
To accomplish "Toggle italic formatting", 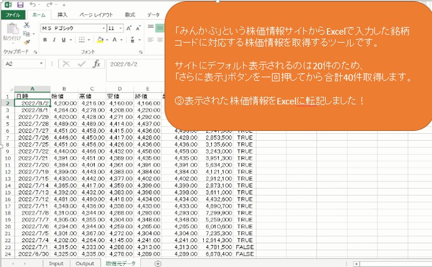I will pos(54,40).
